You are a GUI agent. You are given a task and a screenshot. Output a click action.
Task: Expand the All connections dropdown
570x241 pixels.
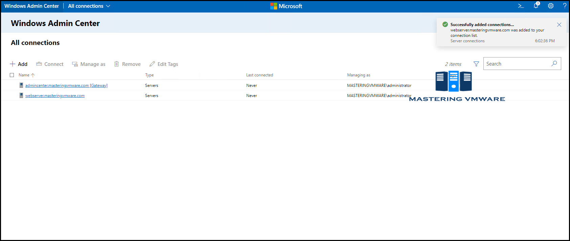(x=89, y=6)
